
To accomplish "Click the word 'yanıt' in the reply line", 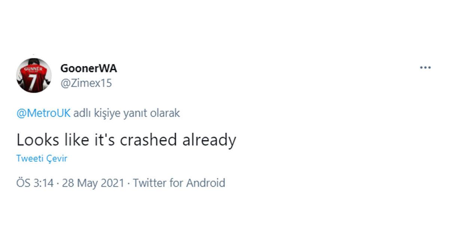I will coord(139,113).
